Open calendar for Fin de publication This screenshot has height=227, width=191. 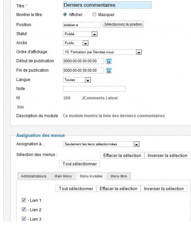point(109,71)
